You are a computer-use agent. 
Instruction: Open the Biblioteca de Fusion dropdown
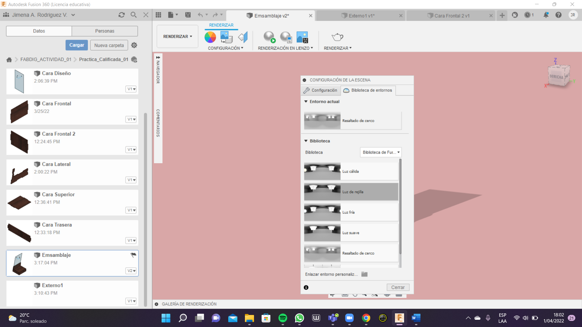click(x=381, y=152)
